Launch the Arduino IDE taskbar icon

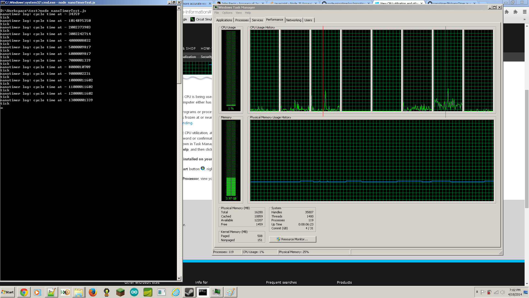click(134, 292)
